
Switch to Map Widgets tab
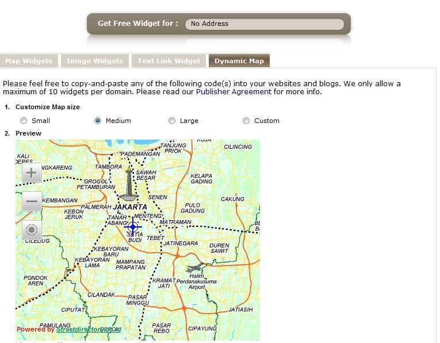coord(29,61)
